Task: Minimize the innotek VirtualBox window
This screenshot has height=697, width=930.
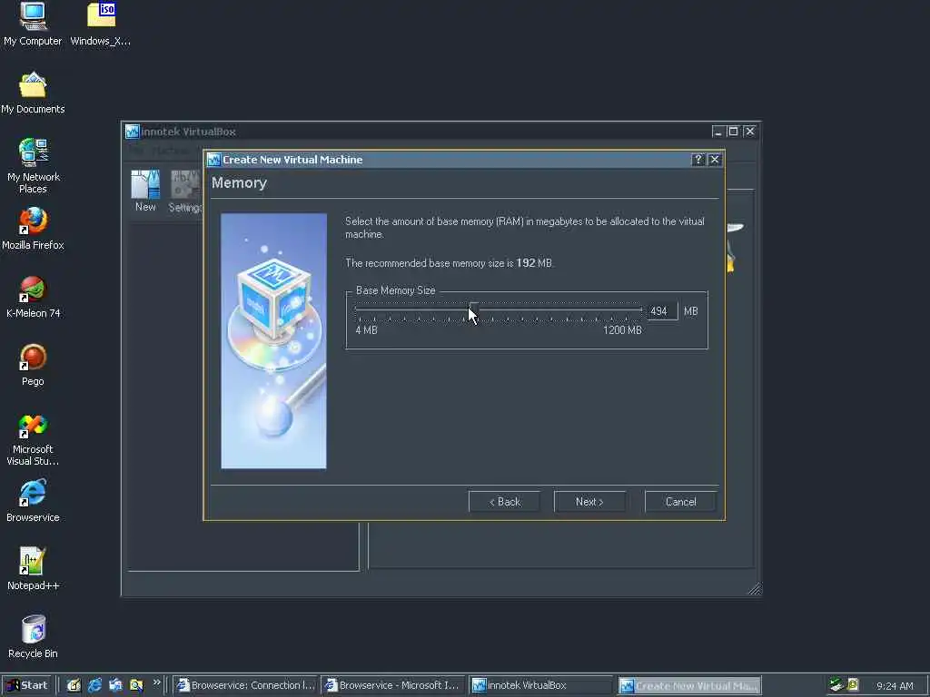Action: [717, 131]
